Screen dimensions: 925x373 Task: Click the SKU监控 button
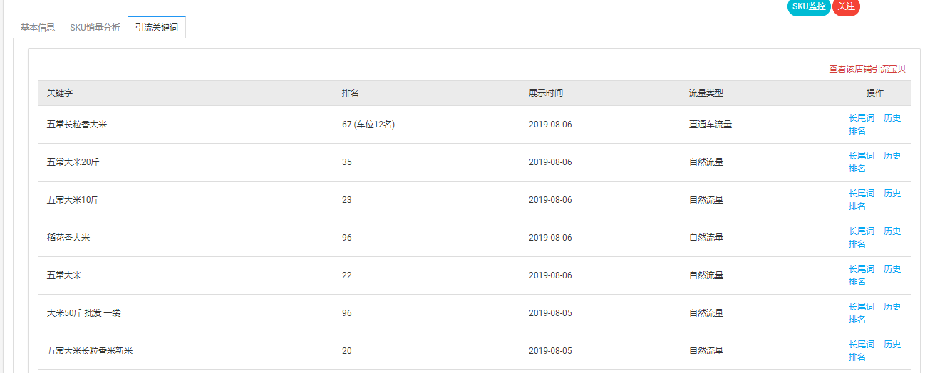808,6
